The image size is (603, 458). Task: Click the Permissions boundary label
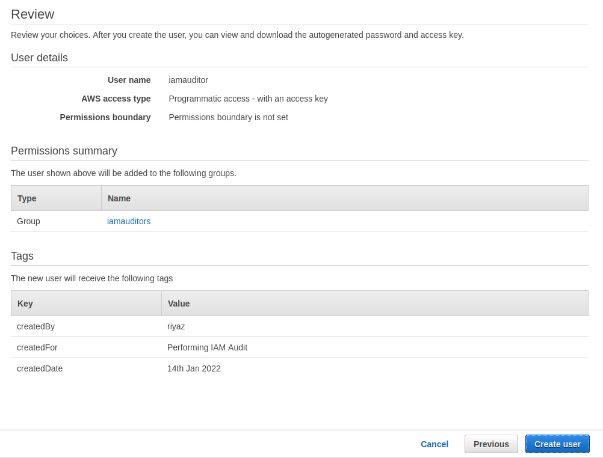click(105, 117)
